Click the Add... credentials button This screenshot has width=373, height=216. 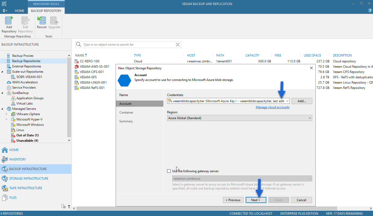coord(302,101)
